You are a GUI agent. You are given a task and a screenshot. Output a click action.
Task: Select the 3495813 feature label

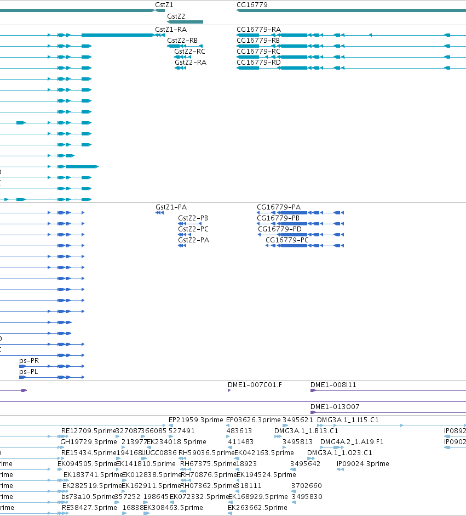tap(298, 442)
